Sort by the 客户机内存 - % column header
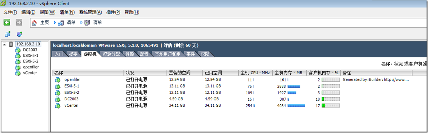This screenshot has width=428, height=133. tap(323, 73)
